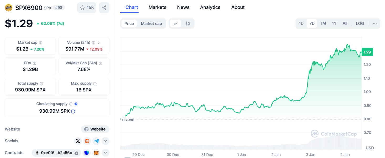Screen dimensions: 385x158
Task: Click Market cap value $1.2B
Action: coord(22,49)
